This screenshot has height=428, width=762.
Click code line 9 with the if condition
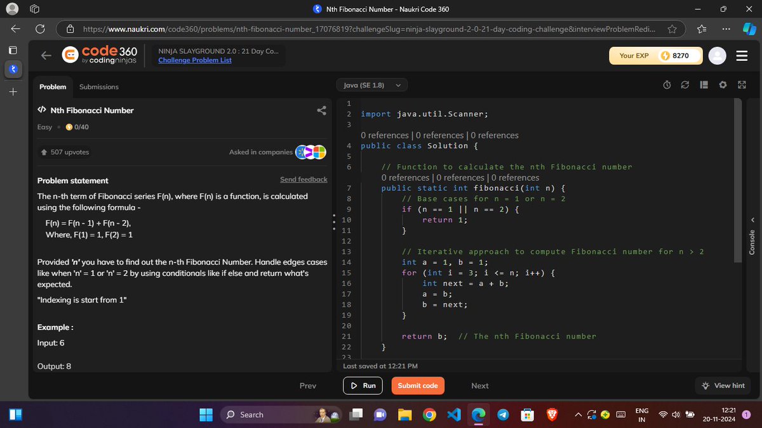pyautogui.click(x=461, y=209)
